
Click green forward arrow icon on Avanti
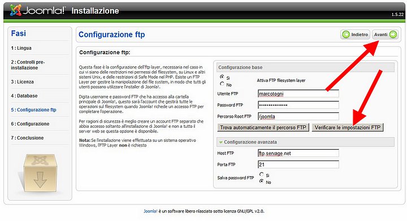tap(393, 34)
